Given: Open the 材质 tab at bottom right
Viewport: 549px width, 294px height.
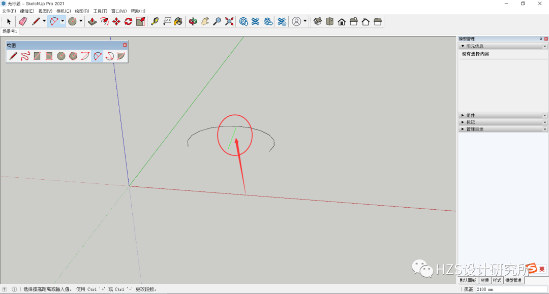Looking at the screenshot, I should click(x=484, y=280).
